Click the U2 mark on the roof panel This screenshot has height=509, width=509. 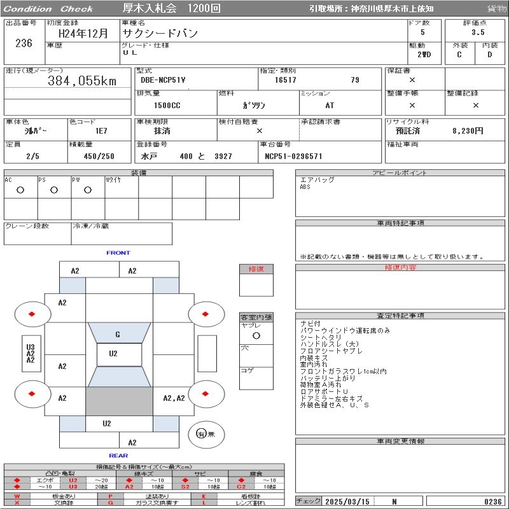click(113, 354)
